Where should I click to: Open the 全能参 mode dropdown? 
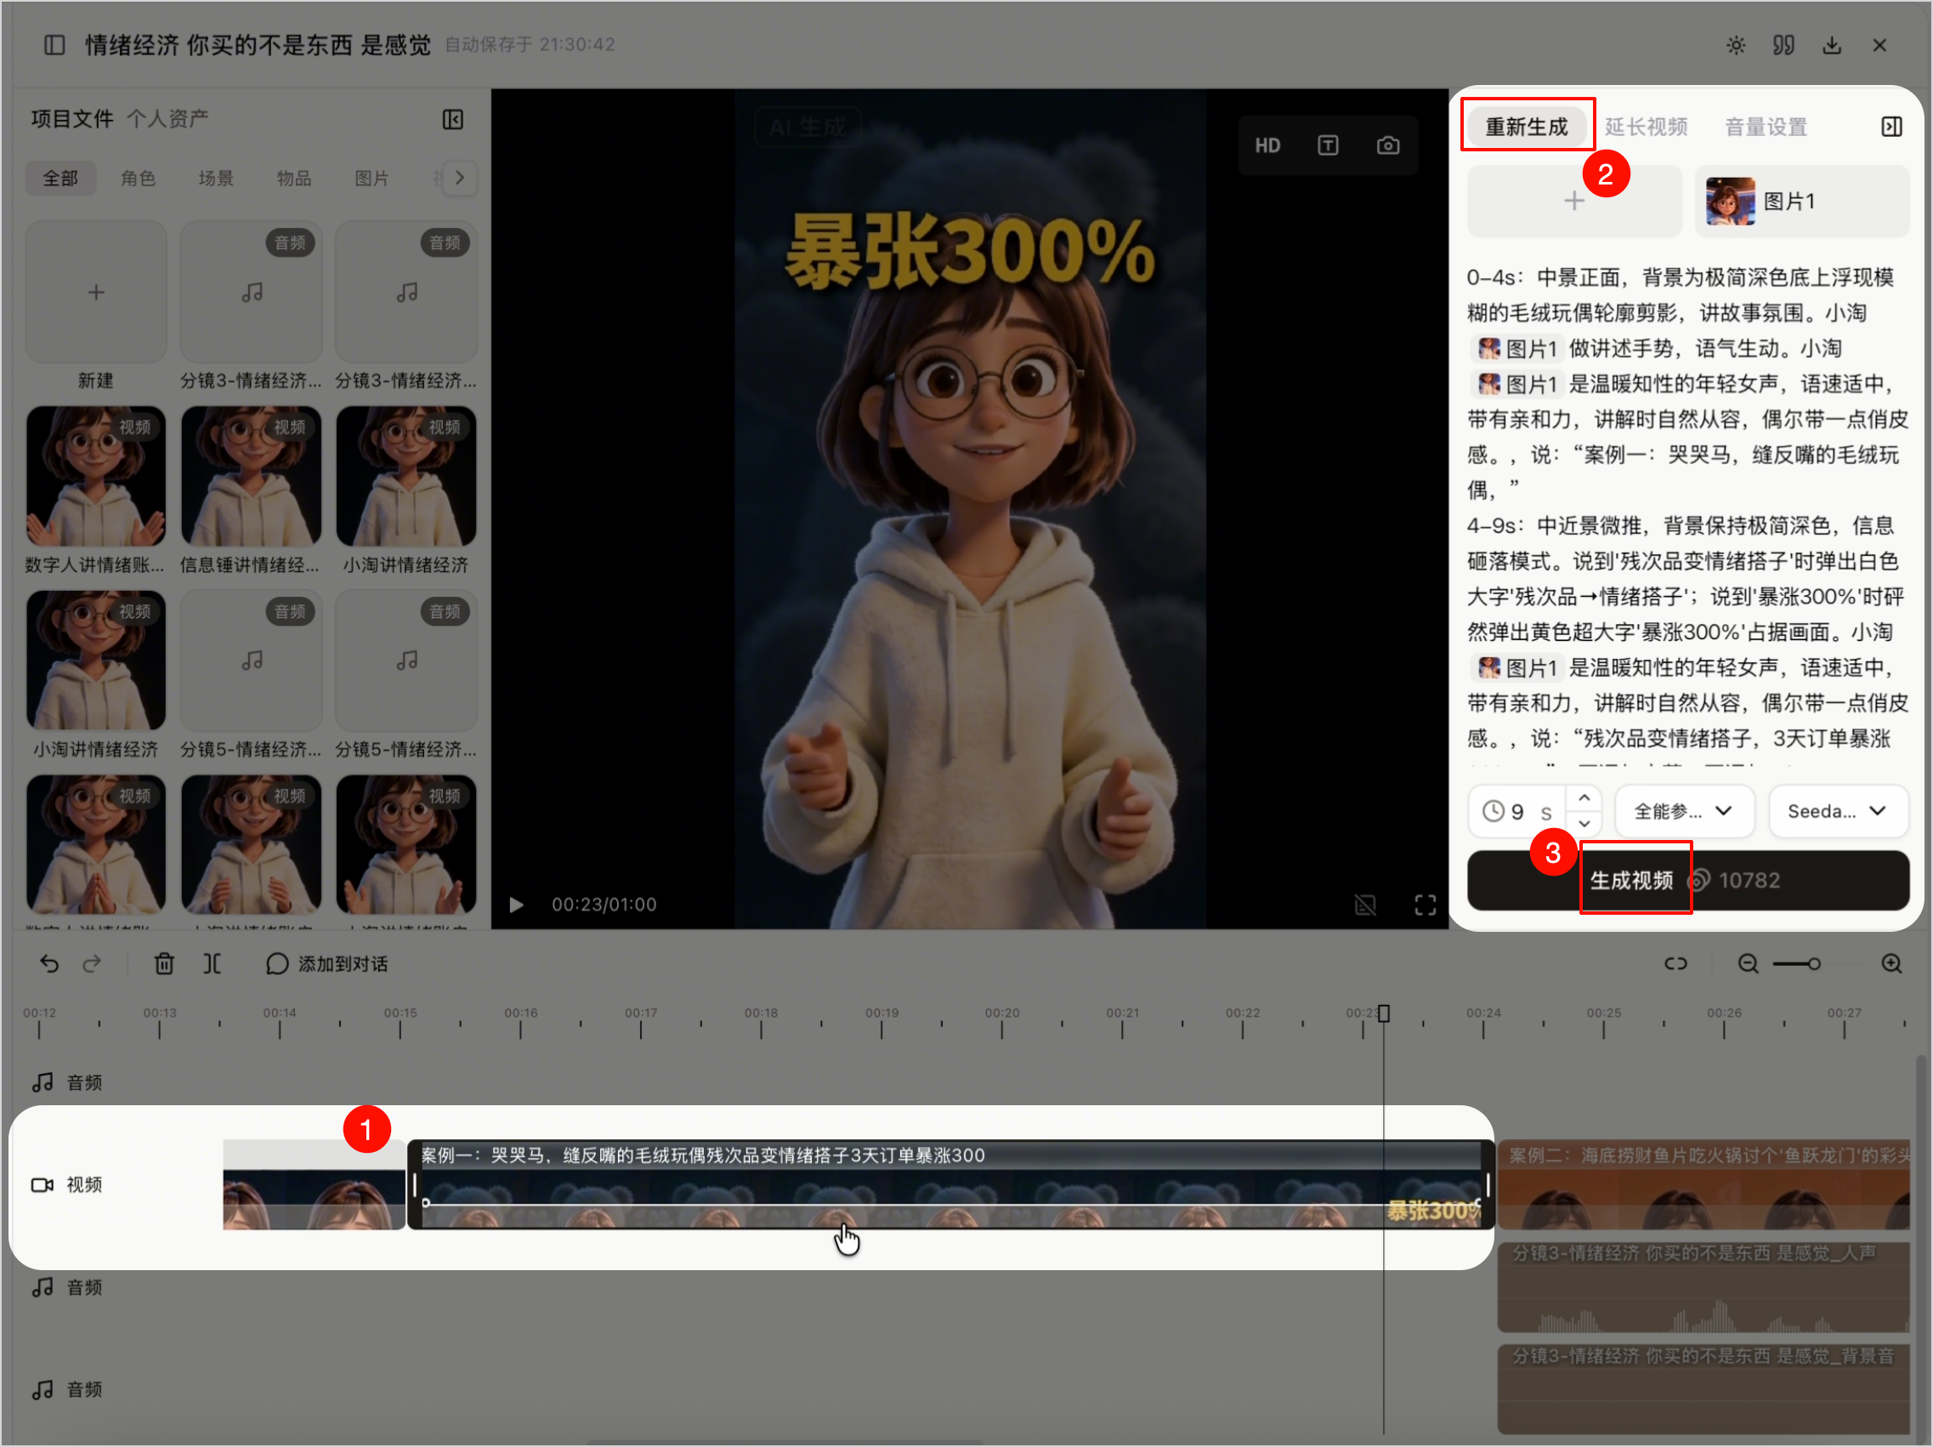tap(1684, 811)
